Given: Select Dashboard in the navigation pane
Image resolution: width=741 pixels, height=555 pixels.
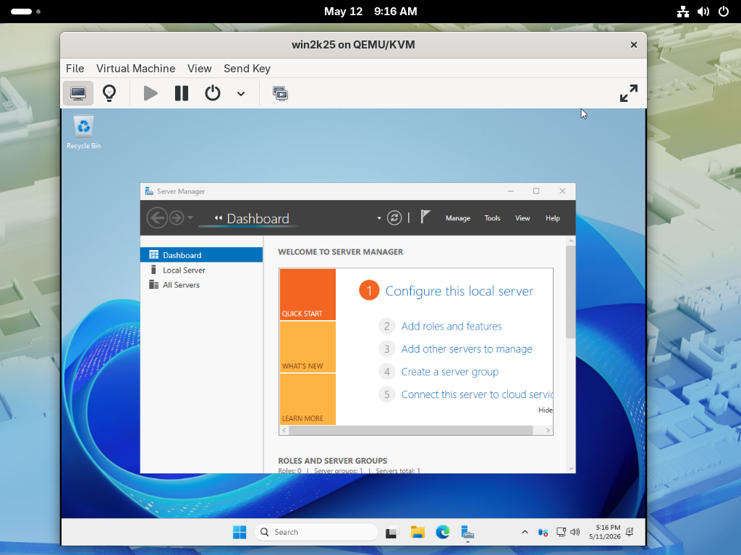Looking at the screenshot, I should pyautogui.click(x=202, y=255).
